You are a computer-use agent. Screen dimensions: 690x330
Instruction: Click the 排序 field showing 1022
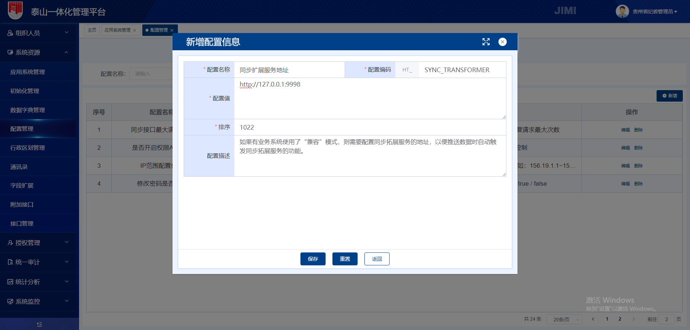pyautogui.click(x=370, y=127)
